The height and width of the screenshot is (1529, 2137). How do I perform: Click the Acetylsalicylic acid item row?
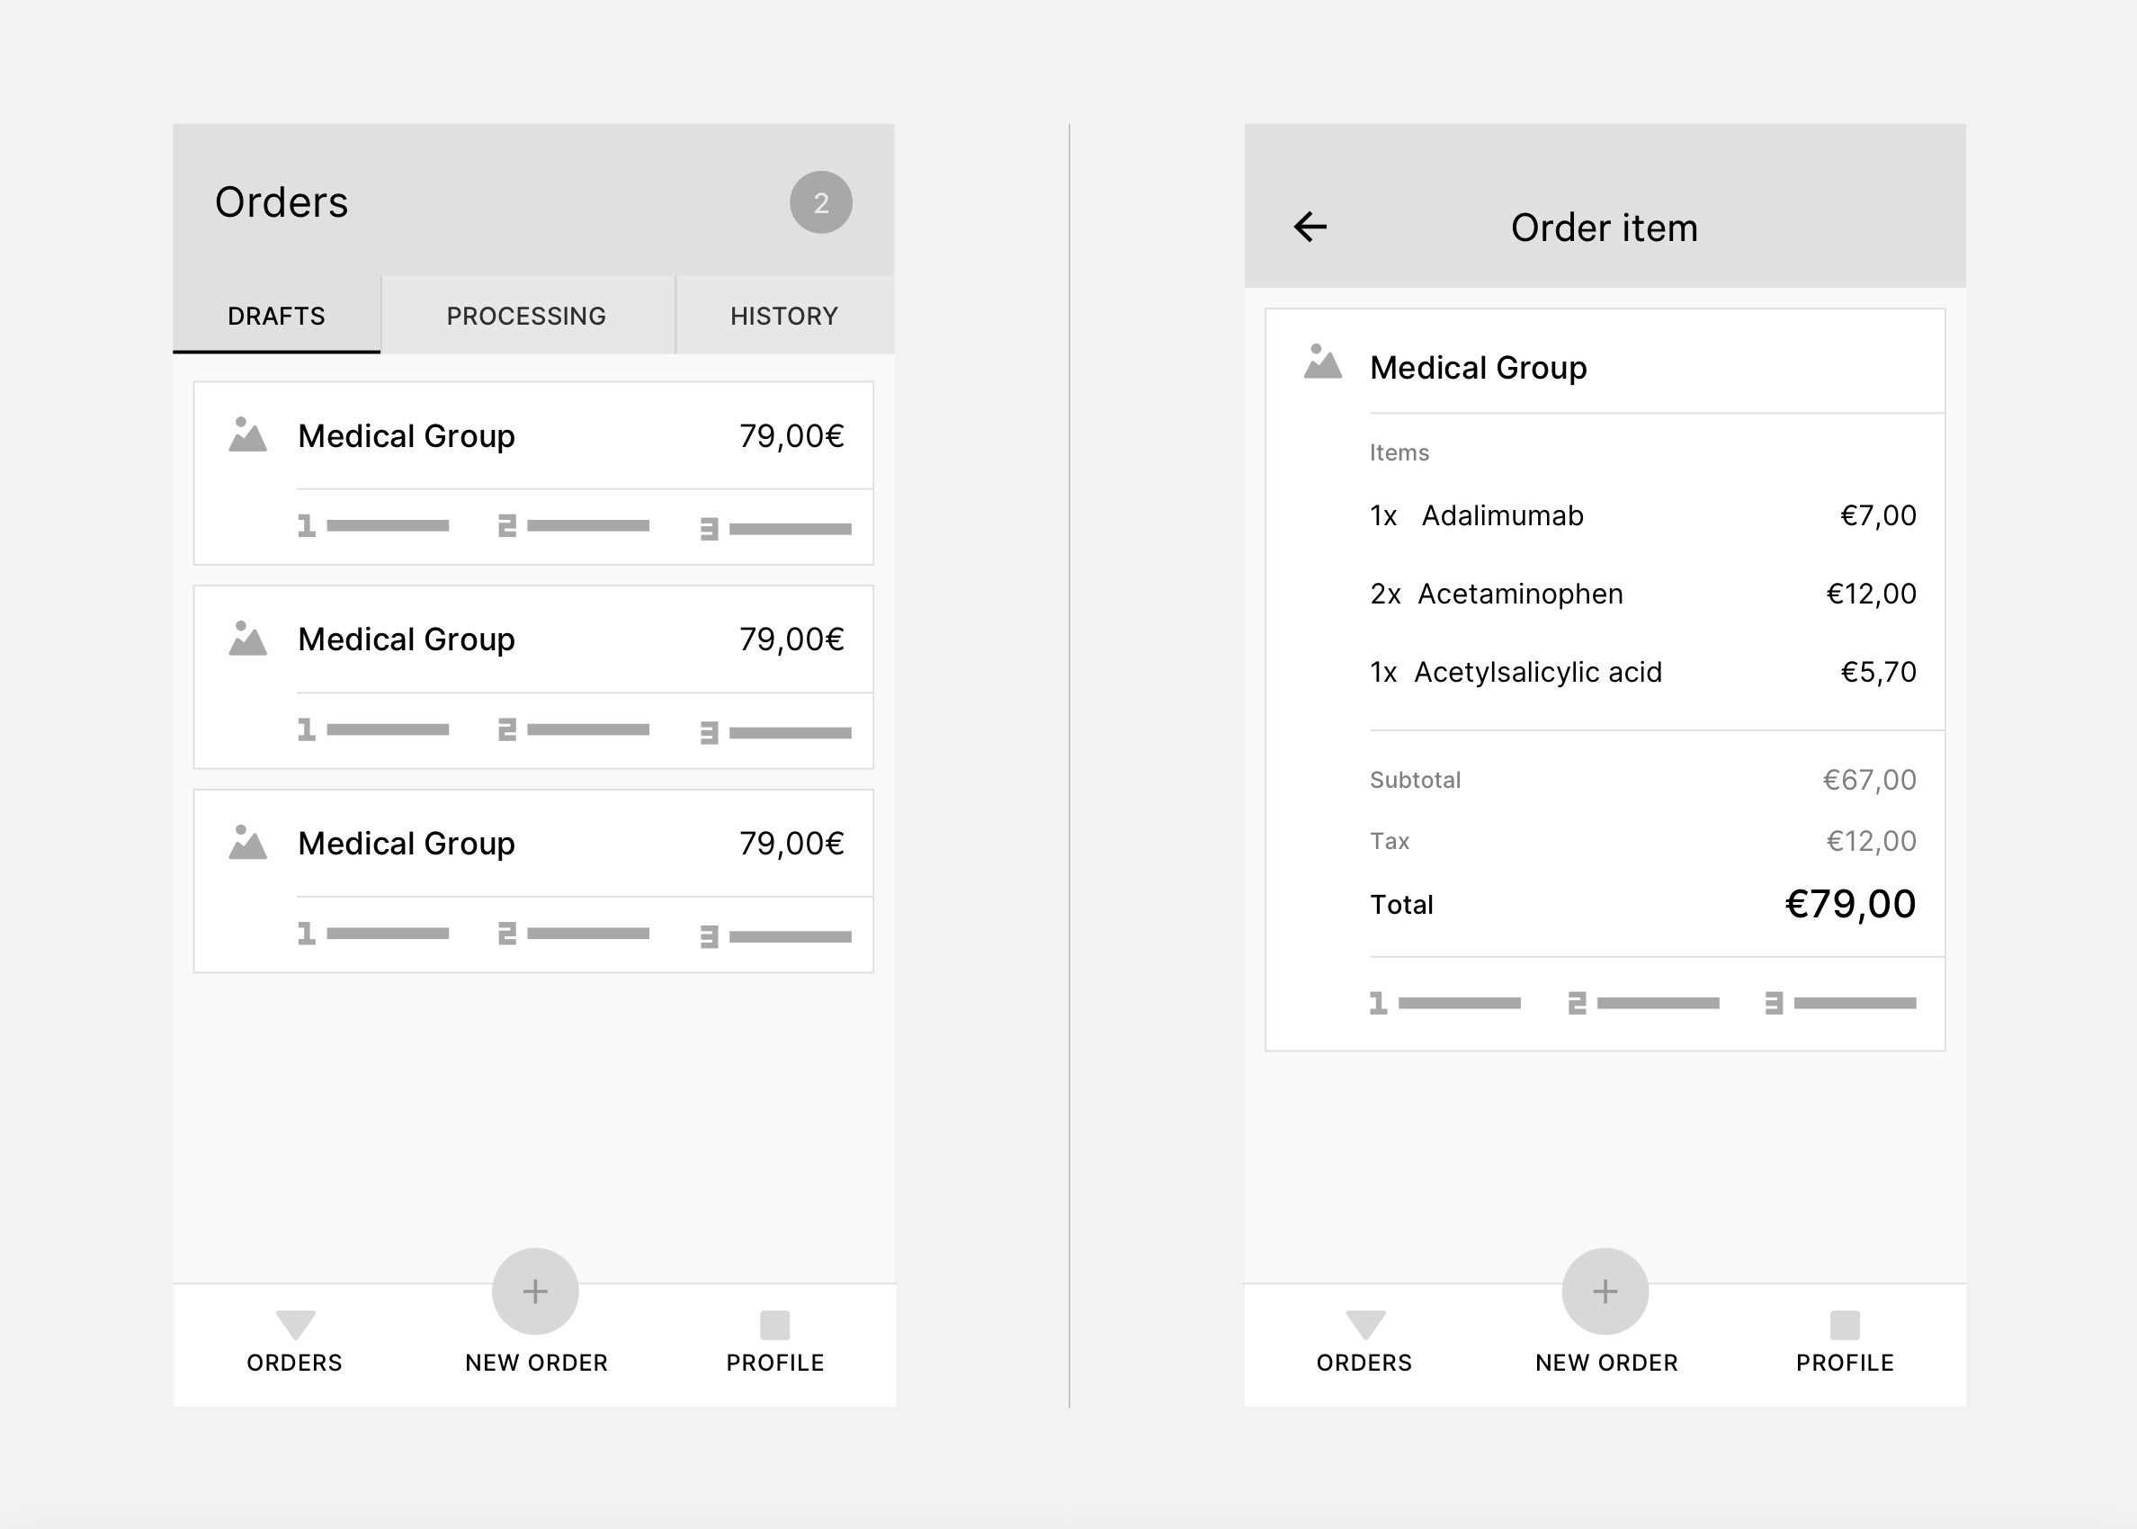pyautogui.click(x=1641, y=671)
